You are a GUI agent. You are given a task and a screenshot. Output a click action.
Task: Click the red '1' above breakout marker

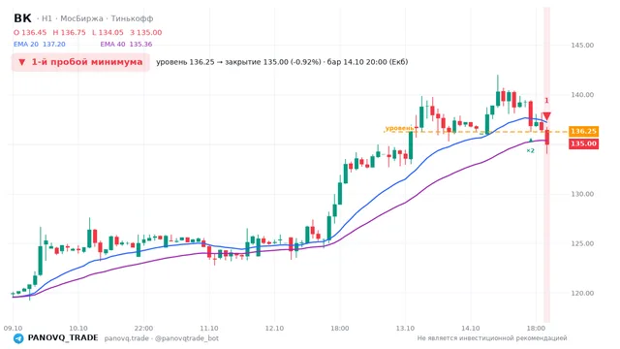(x=546, y=101)
